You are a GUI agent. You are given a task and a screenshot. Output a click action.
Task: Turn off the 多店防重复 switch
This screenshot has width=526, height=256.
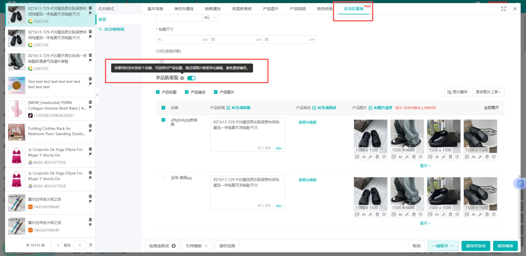click(191, 78)
